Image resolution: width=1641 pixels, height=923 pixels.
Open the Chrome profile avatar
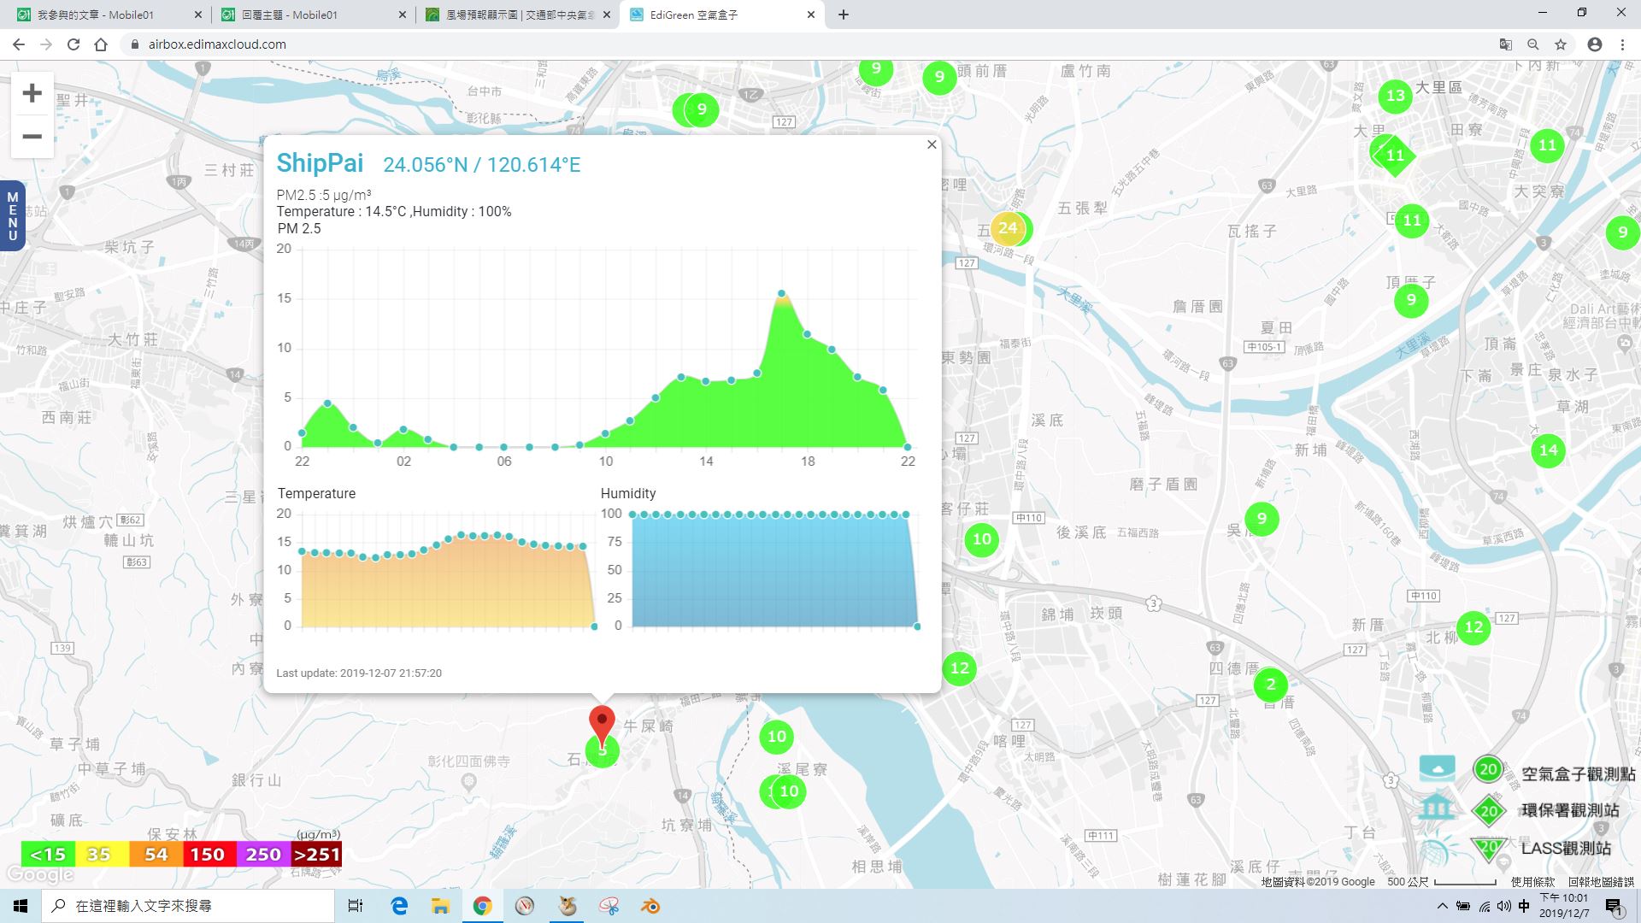tap(1594, 44)
